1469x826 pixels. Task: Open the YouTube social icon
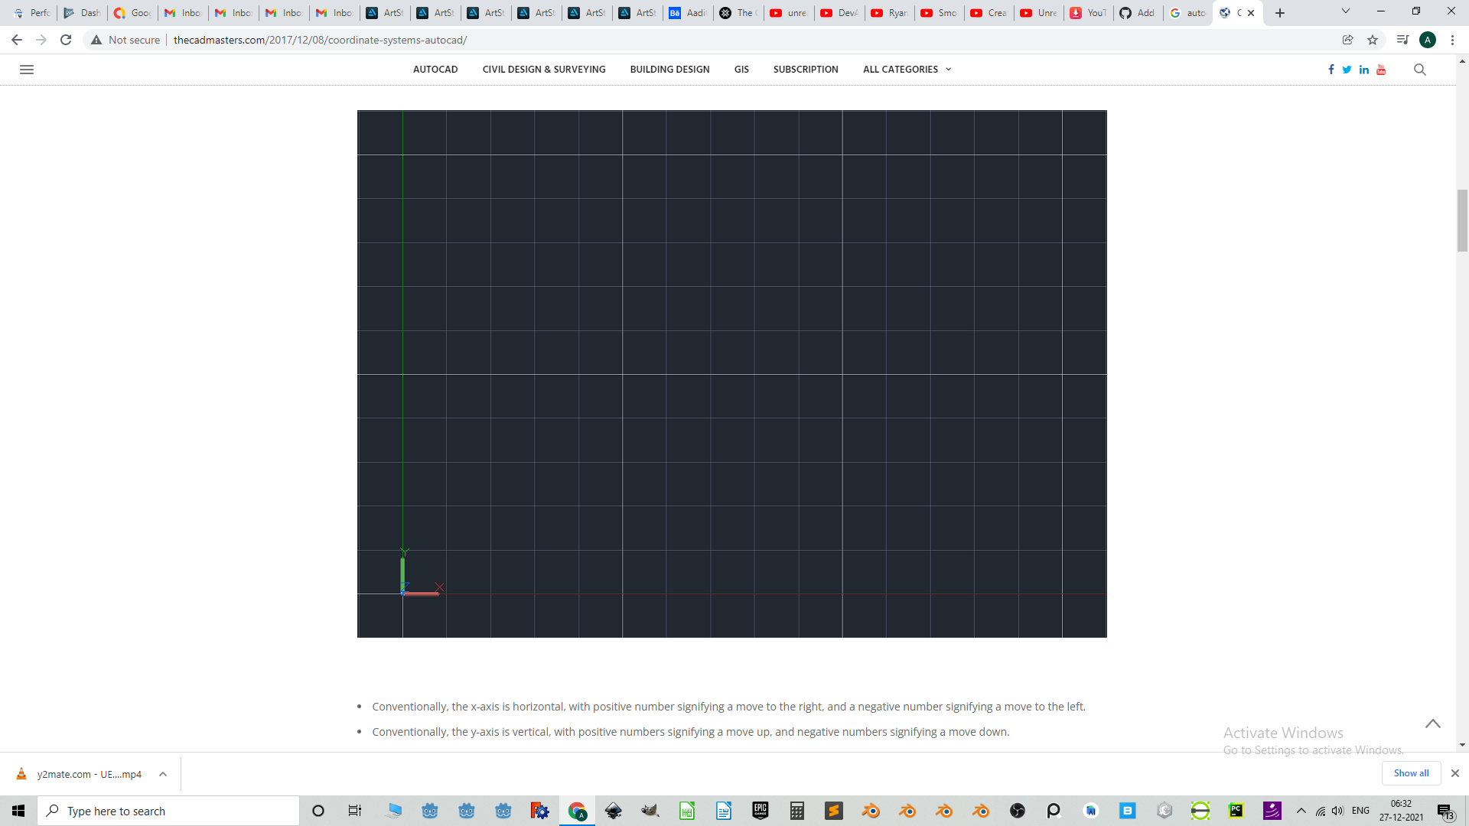1381,69
